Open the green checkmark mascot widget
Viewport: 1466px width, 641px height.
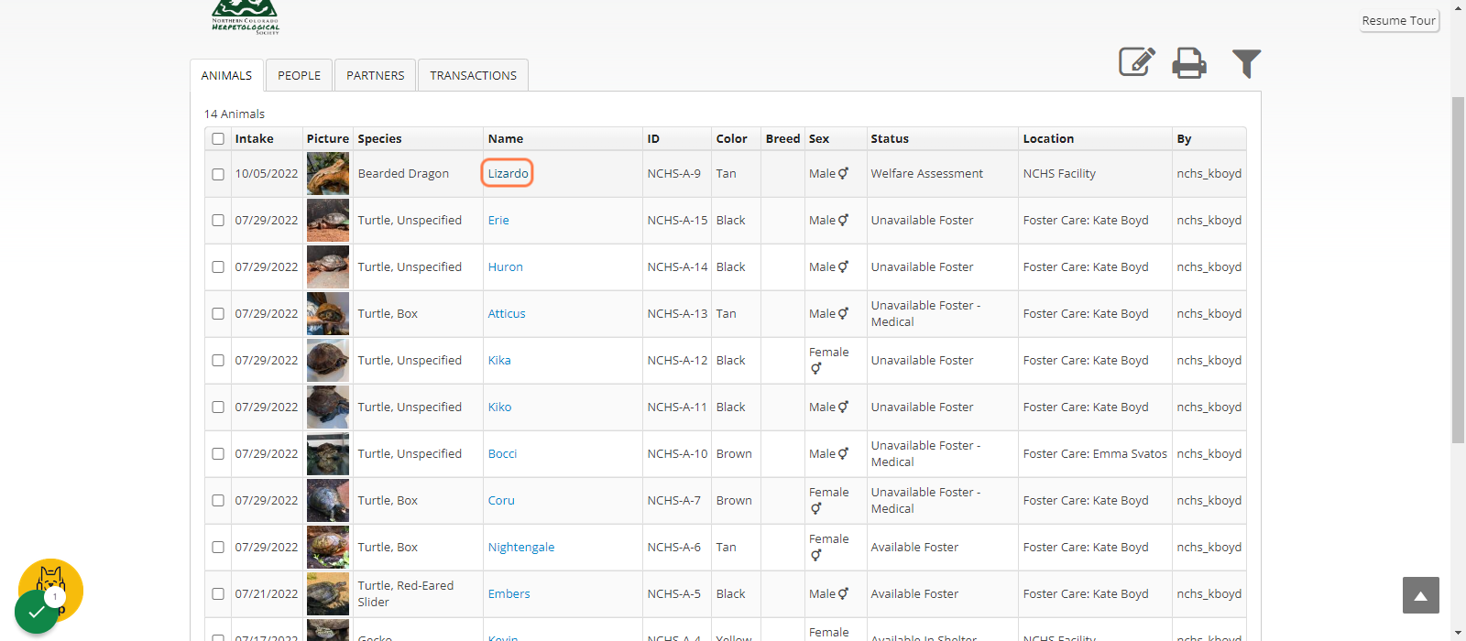(37, 611)
